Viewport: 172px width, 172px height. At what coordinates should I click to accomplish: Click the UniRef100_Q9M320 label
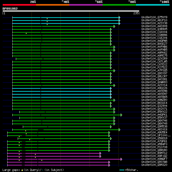click(154, 165)
